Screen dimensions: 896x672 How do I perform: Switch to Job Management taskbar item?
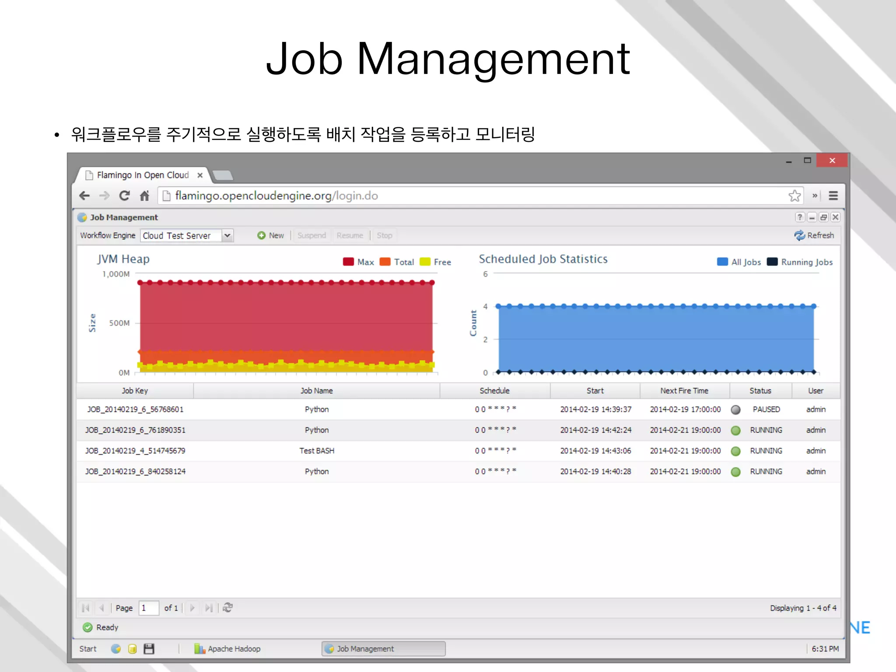tap(383, 649)
